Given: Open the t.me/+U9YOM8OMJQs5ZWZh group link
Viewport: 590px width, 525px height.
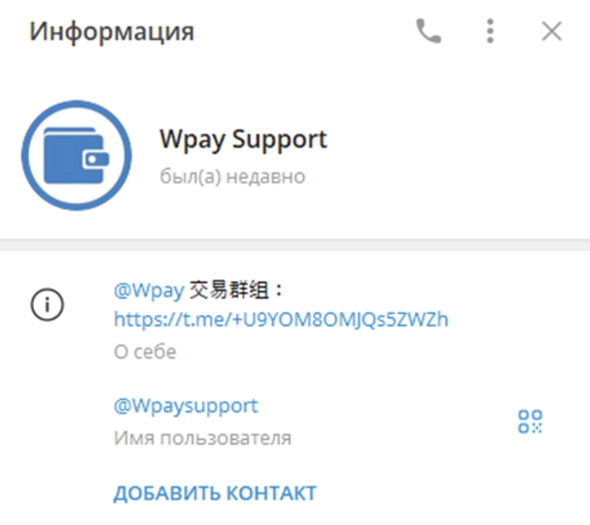Looking at the screenshot, I should (281, 320).
